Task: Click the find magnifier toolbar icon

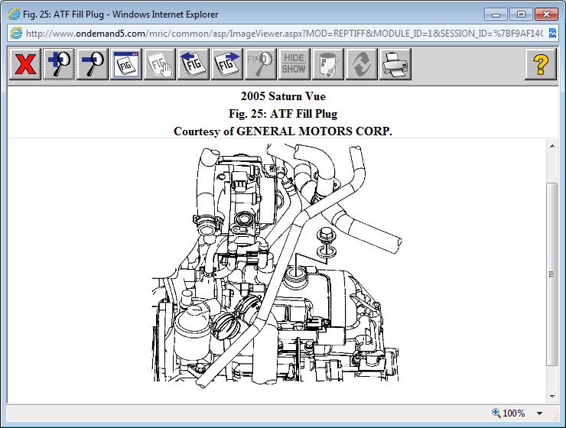Action: click(261, 64)
